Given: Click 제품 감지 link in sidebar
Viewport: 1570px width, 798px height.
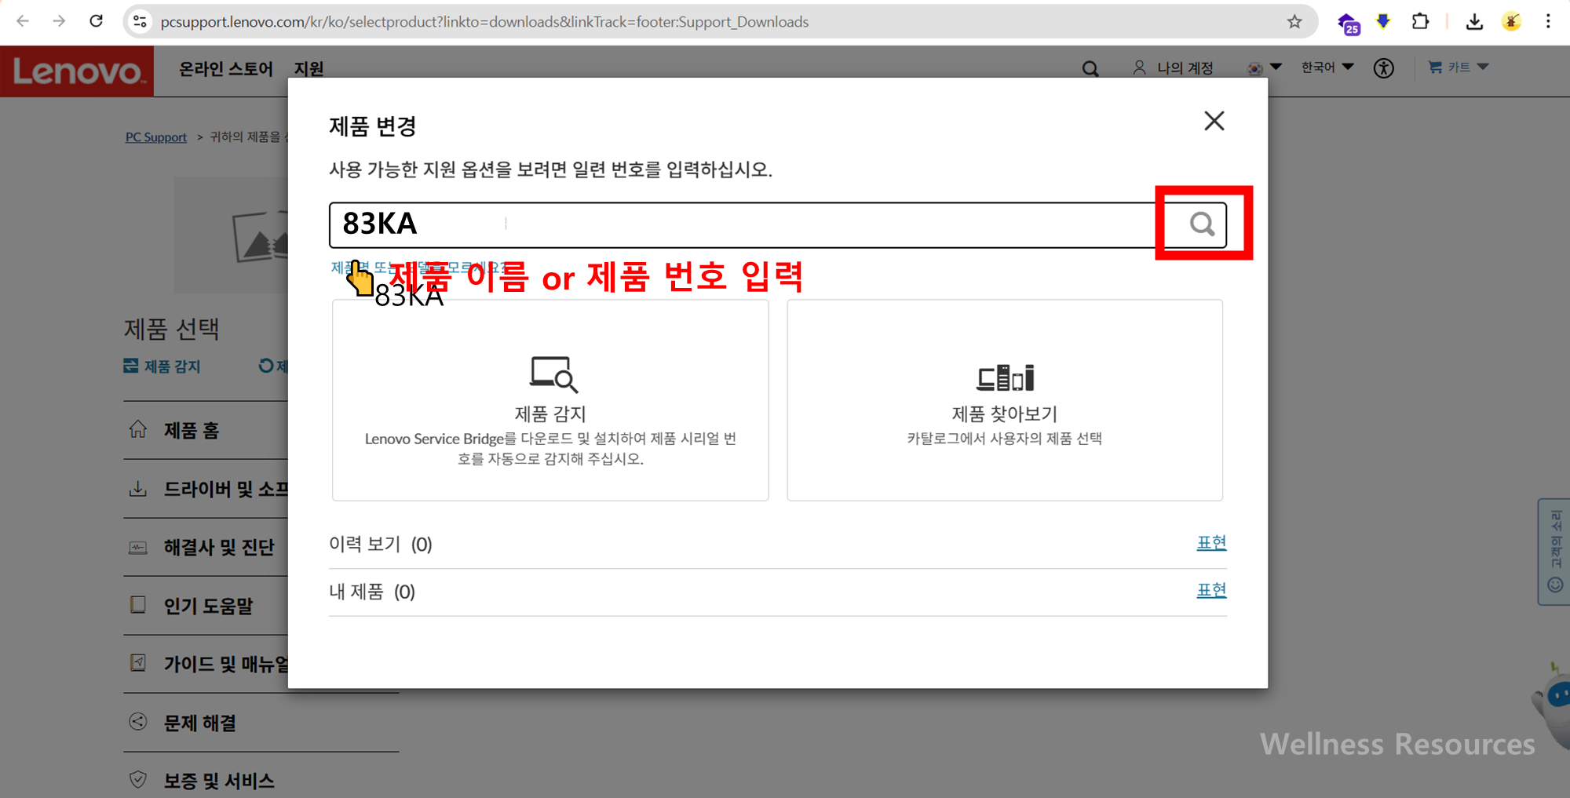Looking at the screenshot, I should (x=162, y=366).
